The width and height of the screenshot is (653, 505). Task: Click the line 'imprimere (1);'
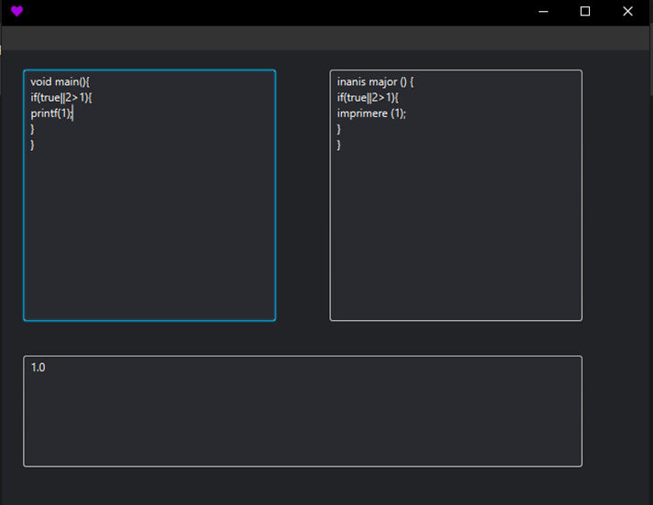click(371, 113)
